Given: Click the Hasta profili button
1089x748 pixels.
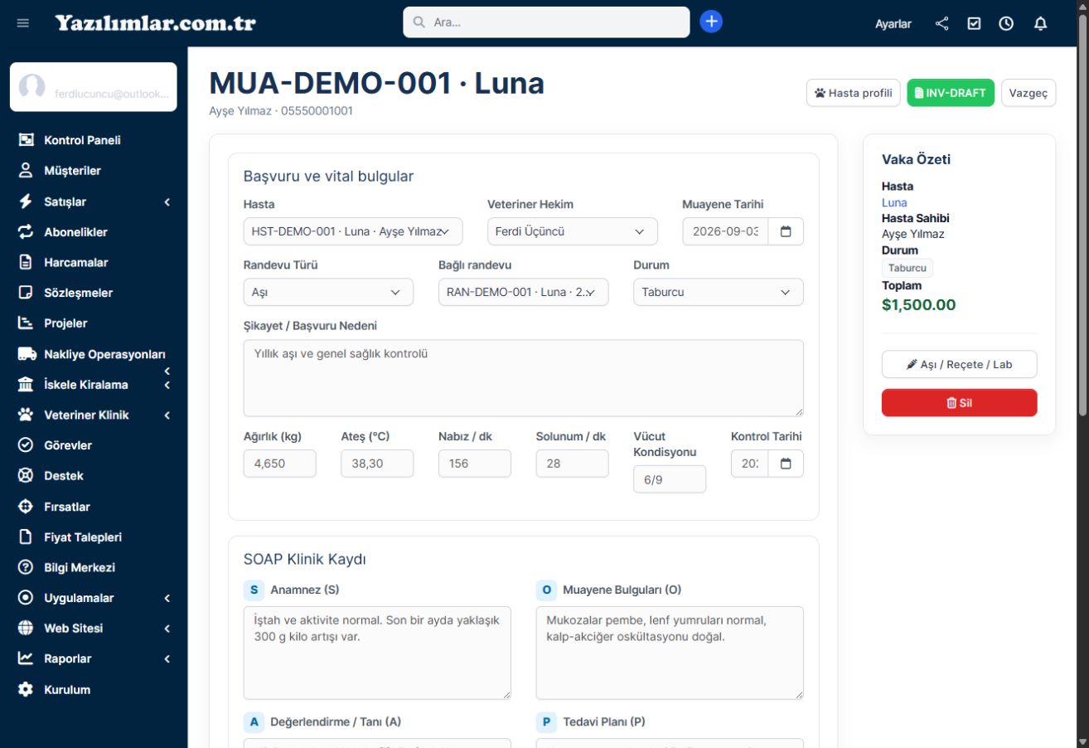Looking at the screenshot, I should 854,93.
